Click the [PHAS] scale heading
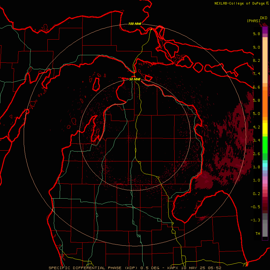Viewport: 270px width, 270px height. pos(253,21)
